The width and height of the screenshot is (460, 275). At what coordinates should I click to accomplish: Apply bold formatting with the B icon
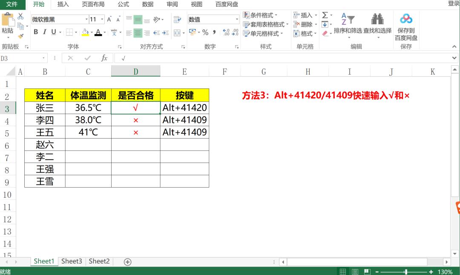(36, 32)
